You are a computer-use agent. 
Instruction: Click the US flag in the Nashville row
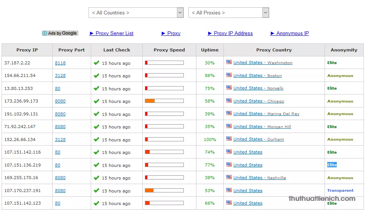coord(229,177)
